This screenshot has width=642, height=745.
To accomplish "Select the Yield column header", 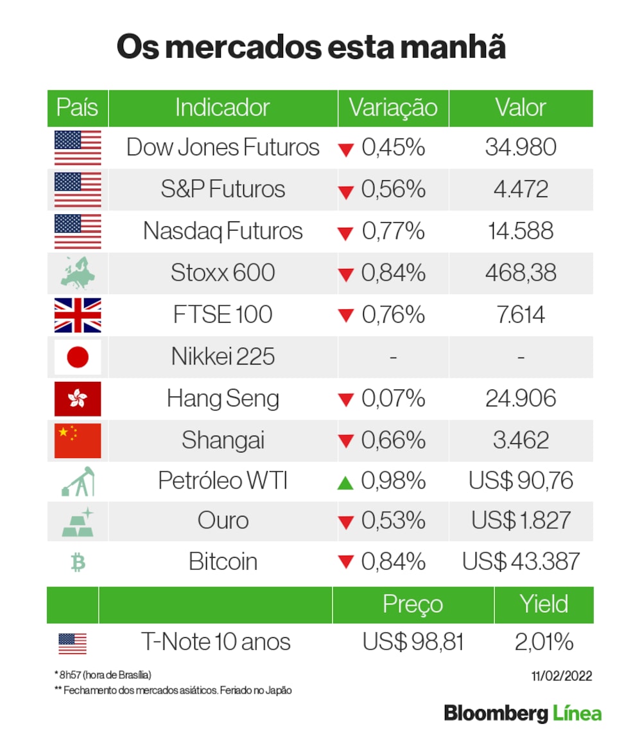I will click(x=544, y=604).
